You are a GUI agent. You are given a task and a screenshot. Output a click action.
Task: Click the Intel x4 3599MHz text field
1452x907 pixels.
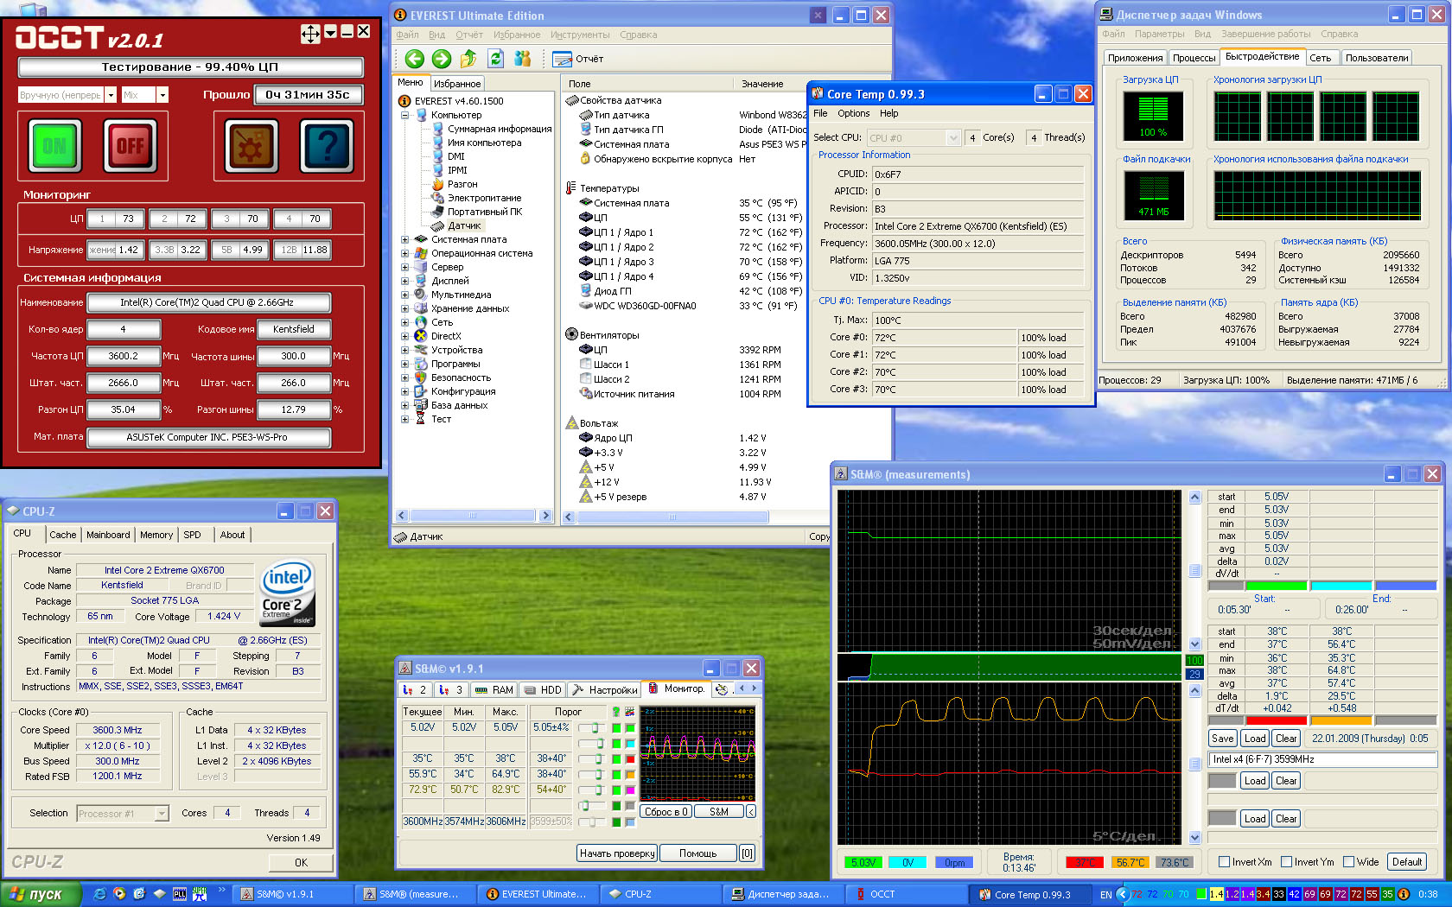click(x=1321, y=759)
